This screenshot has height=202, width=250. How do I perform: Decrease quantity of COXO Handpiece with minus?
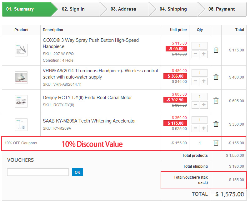[195, 54]
